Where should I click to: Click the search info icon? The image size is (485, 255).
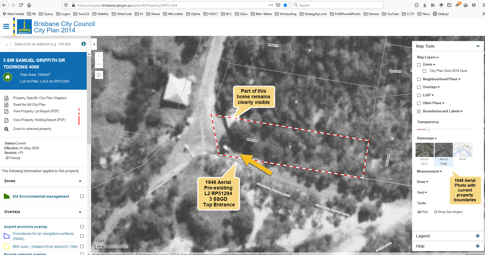83,44
